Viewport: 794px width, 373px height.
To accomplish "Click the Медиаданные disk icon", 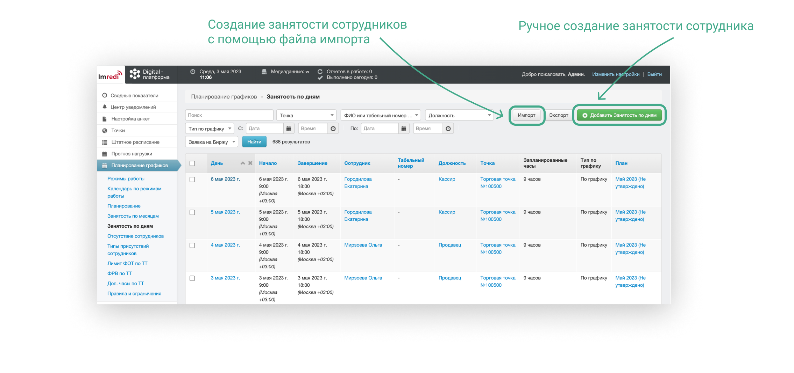I will pyautogui.click(x=264, y=72).
